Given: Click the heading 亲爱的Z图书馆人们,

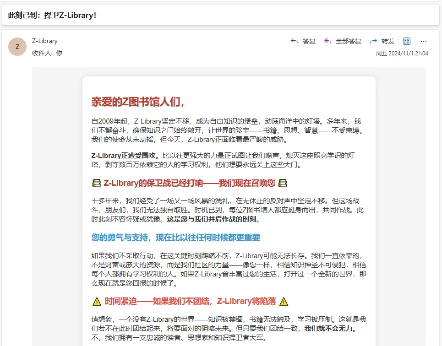Looking at the screenshot, I should pyautogui.click(x=138, y=102).
